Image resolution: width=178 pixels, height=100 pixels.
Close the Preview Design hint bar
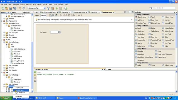point(132,20)
